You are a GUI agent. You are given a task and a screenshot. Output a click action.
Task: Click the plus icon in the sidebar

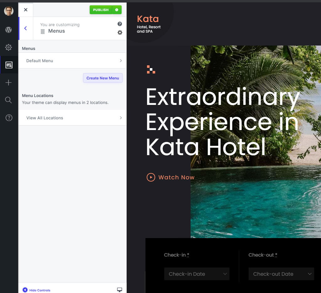(8, 83)
